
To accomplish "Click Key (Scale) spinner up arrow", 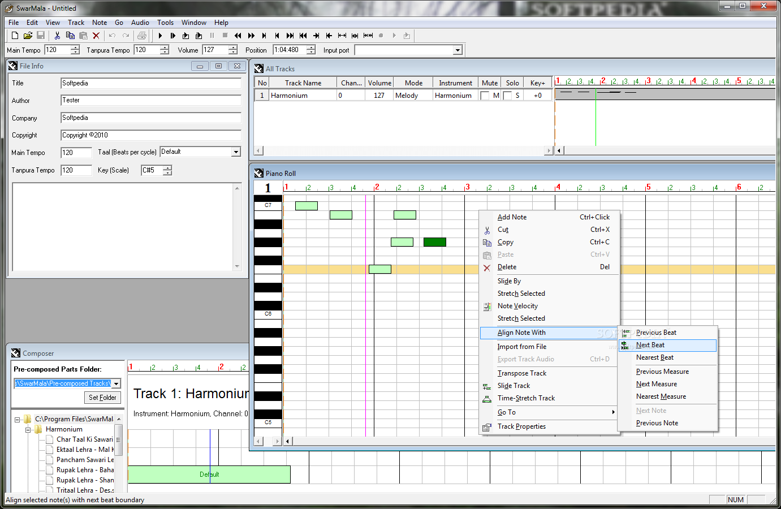I will pos(167,167).
